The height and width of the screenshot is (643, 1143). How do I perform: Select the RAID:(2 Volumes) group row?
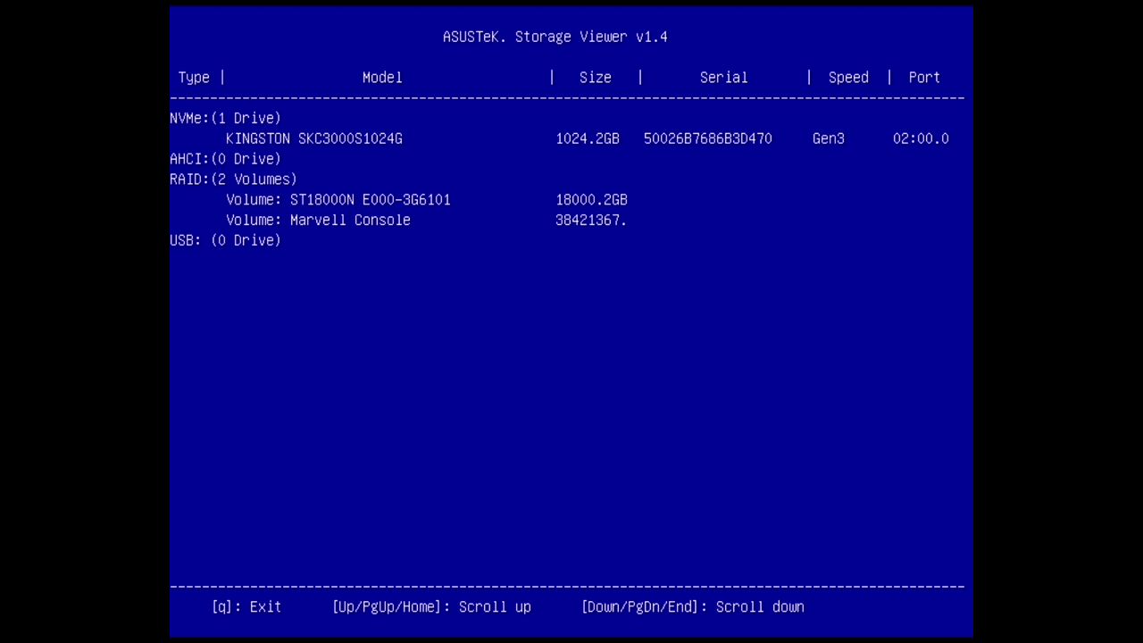233,180
